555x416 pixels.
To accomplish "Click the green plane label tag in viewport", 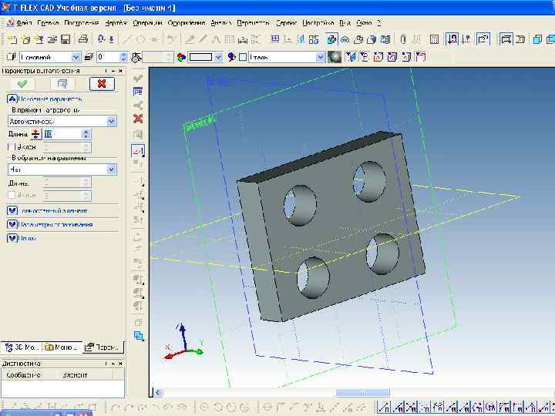I will [199, 123].
